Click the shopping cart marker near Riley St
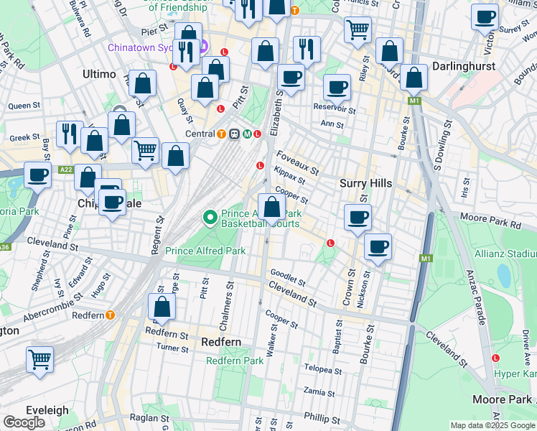Viewport: 537px width, 431px height. (358, 31)
